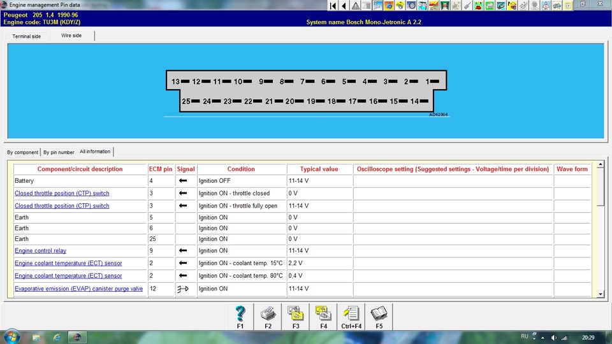Screen dimensions: 612x344
Task: Click the warning triangle icon in top toolbar
Action: 356,6
